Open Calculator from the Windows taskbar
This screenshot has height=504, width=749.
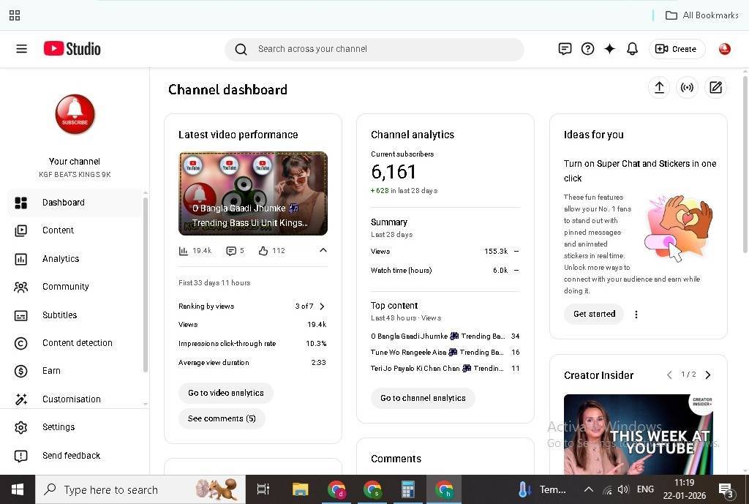(x=407, y=489)
